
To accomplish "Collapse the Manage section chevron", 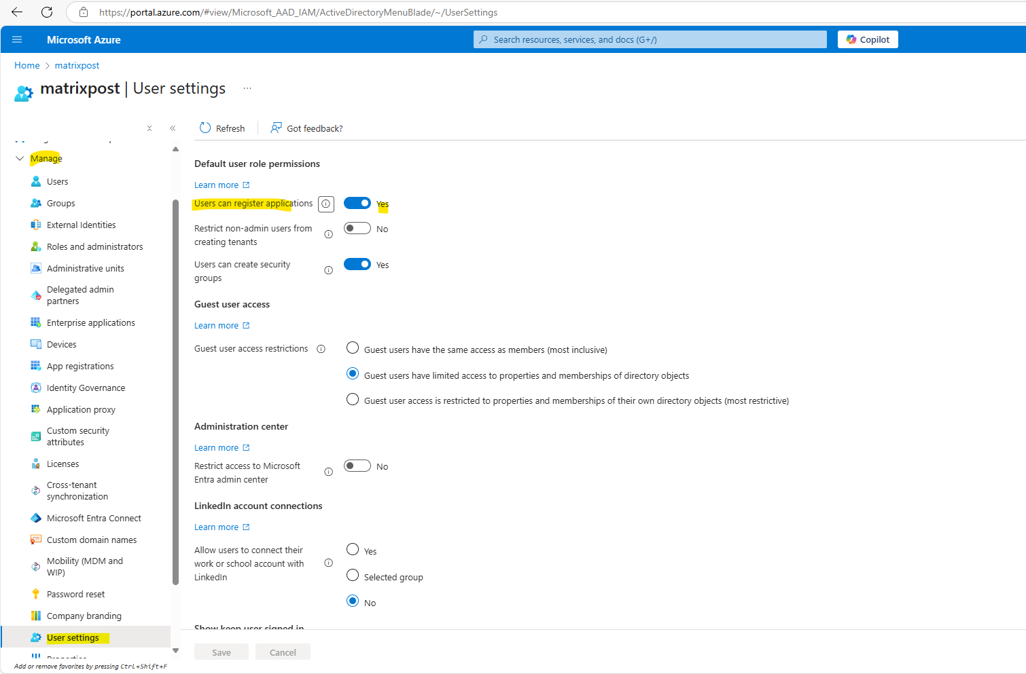I will pos(20,158).
